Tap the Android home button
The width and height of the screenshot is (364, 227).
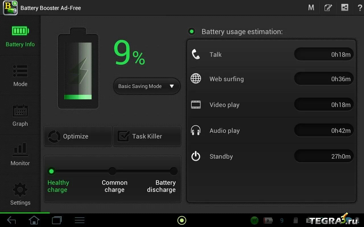tap(34, 220)
